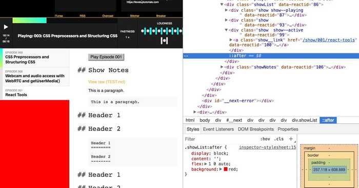Toggle the :hov element state button
Viewport: 359px width, 188px height.
click(265, 139)
